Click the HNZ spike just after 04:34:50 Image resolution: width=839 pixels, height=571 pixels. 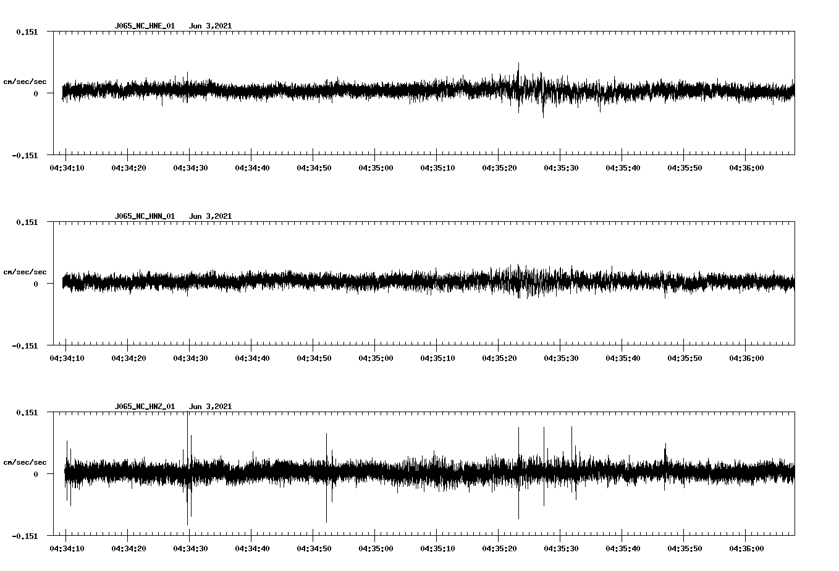(x=326, y=478)
